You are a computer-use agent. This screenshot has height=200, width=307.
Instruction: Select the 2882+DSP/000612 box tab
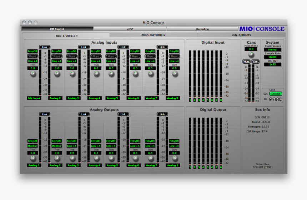153,35
